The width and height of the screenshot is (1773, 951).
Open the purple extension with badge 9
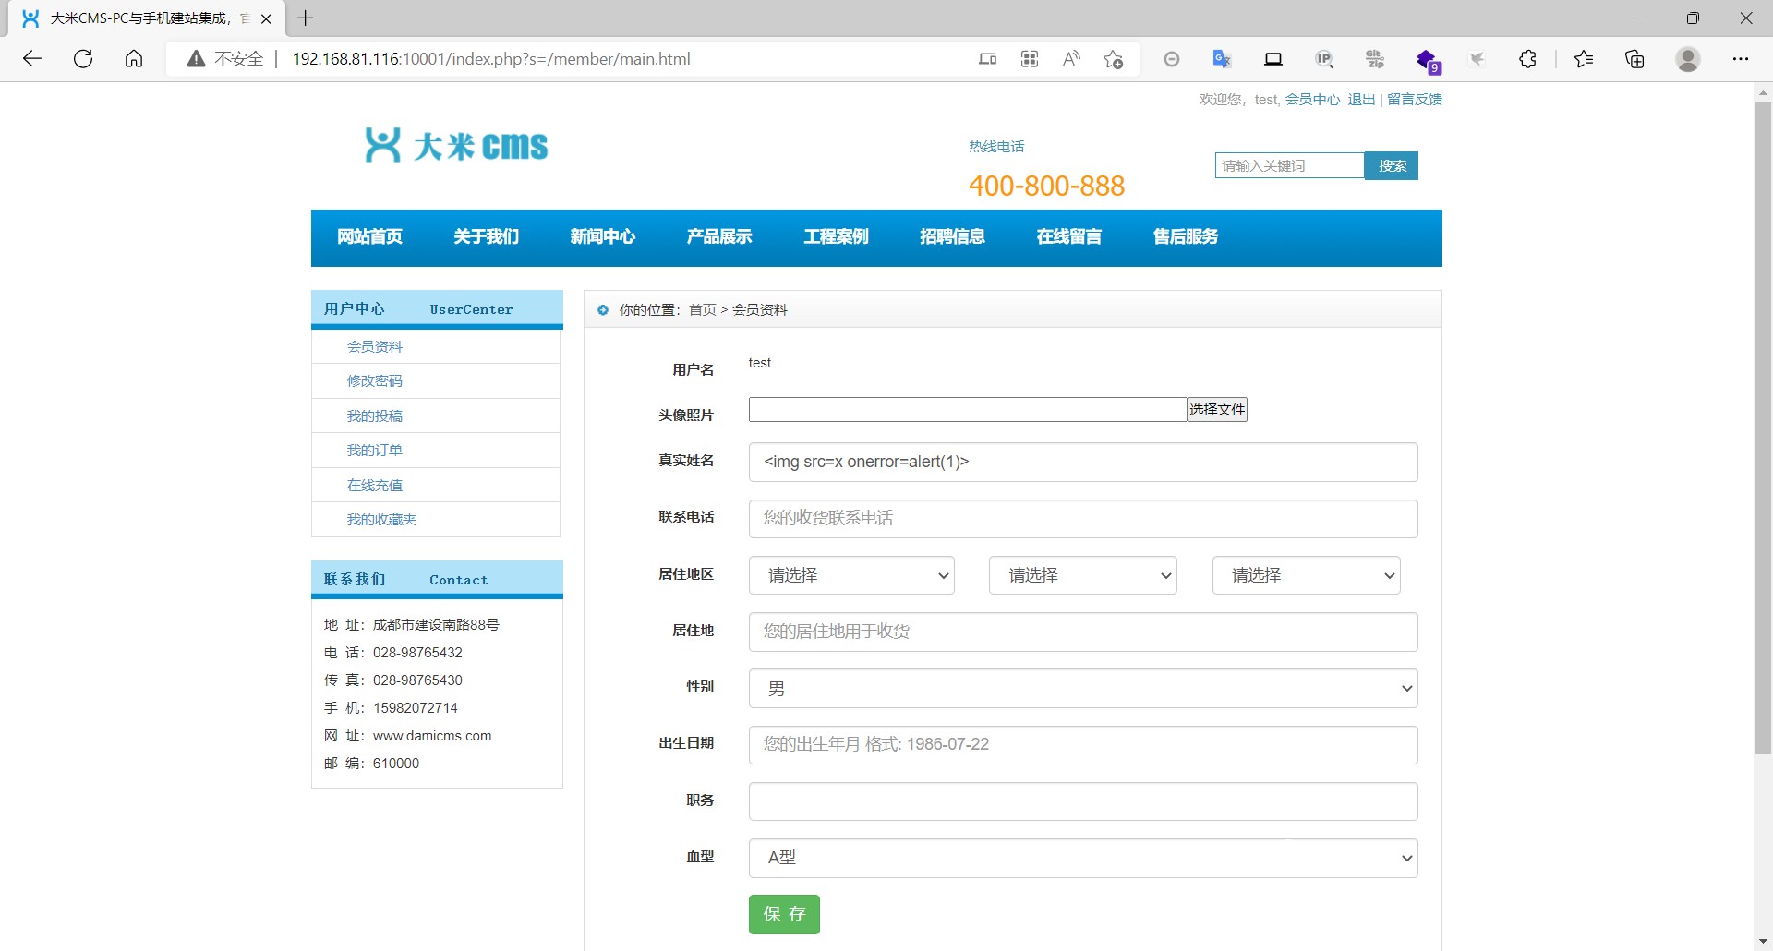[1428, 61]
